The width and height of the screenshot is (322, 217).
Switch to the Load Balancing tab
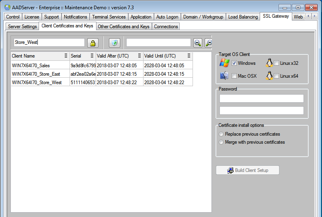tap(243, 17)
